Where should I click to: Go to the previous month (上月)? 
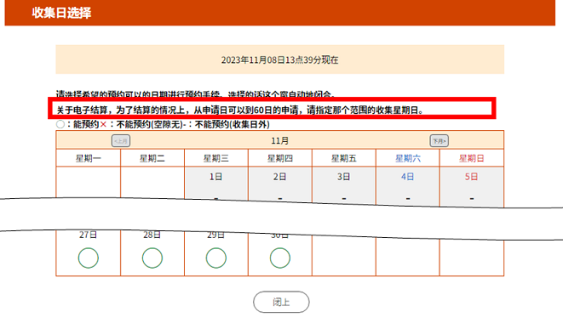click(x=121, y=141)
